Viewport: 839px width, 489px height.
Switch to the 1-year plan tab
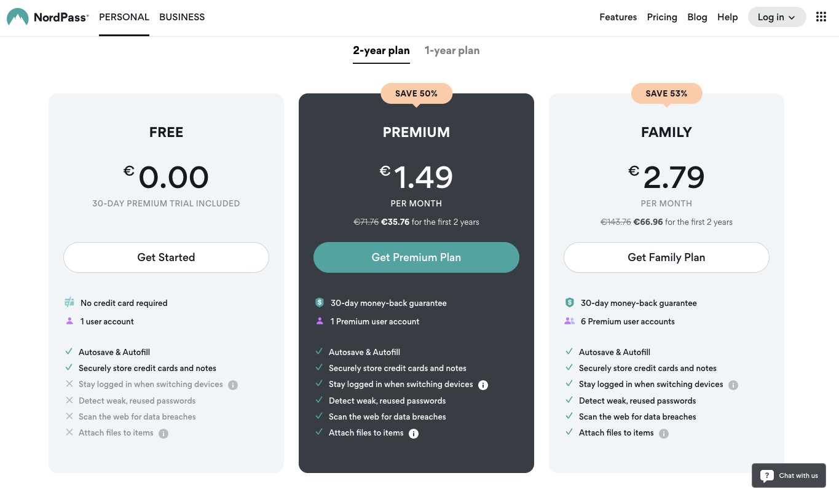(452, 51)
